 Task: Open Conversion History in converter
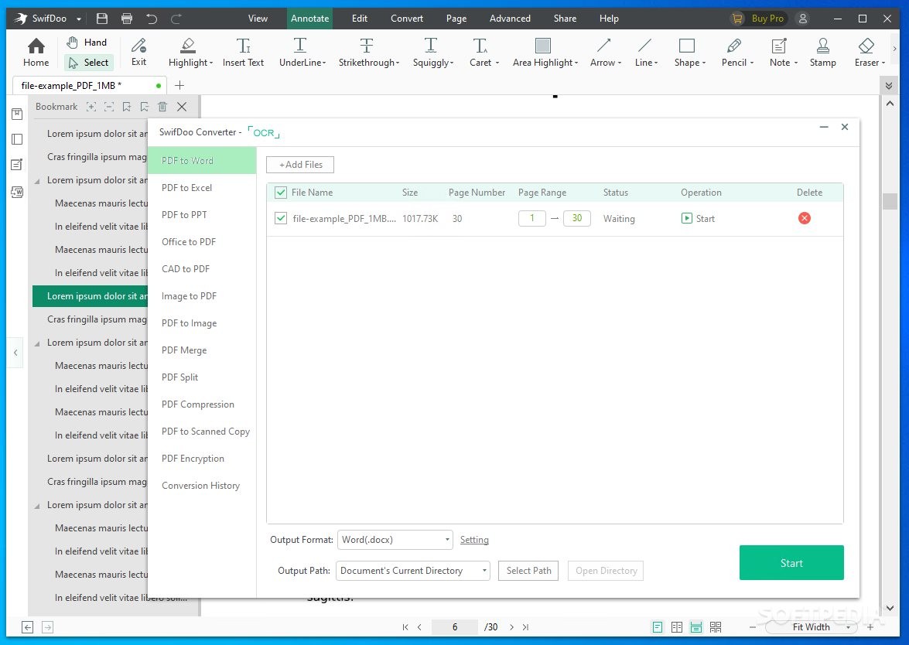(202, 486)
